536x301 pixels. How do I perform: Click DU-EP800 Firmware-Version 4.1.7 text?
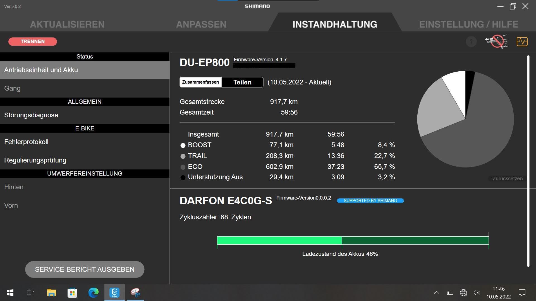click(x=260, y=60)
